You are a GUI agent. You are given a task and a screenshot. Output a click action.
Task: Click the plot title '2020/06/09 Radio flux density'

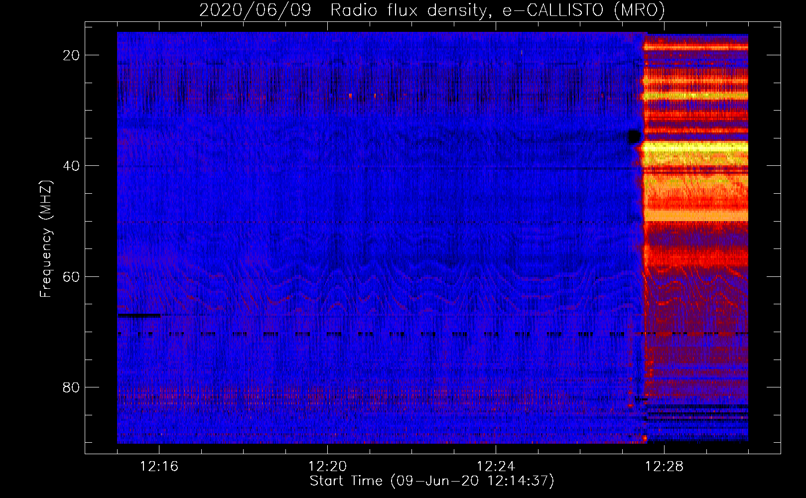(343, 10)
